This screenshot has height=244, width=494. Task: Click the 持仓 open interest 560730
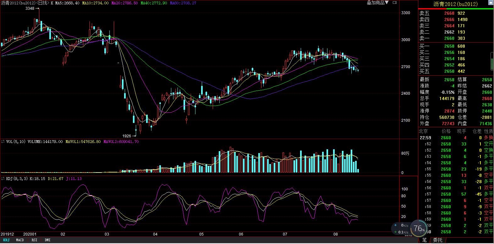click(x=447, y=117)
